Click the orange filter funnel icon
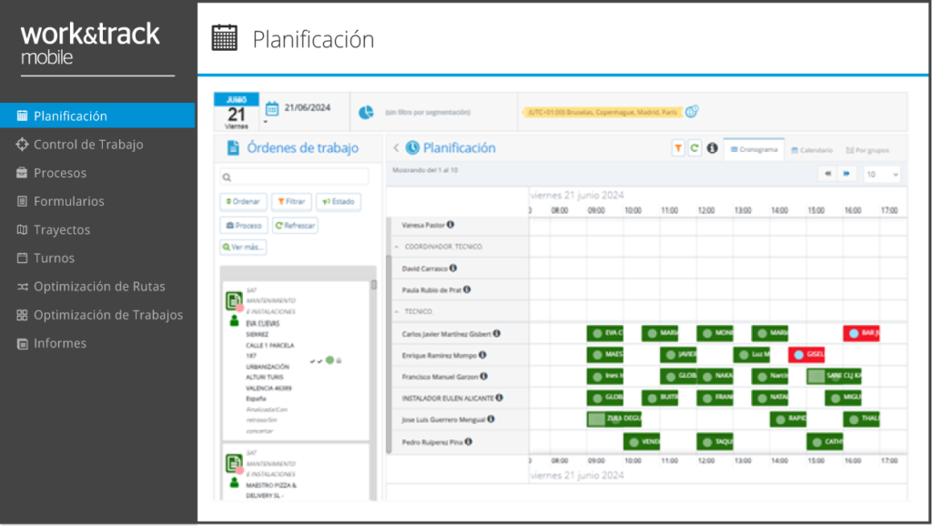Screen dimensions: 932x526 [x=677, y=148]
